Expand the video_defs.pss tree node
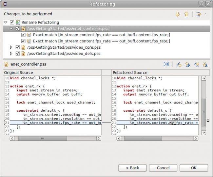Image resolution: width=213 pixels, height=177 pixels. (11, 54)
